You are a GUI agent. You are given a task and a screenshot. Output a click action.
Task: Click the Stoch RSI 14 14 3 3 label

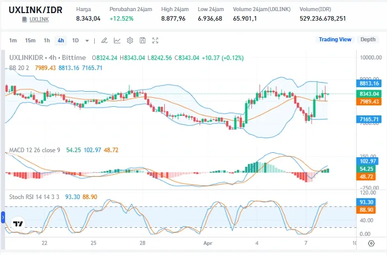pyautogui.click(x=34, y=197)
